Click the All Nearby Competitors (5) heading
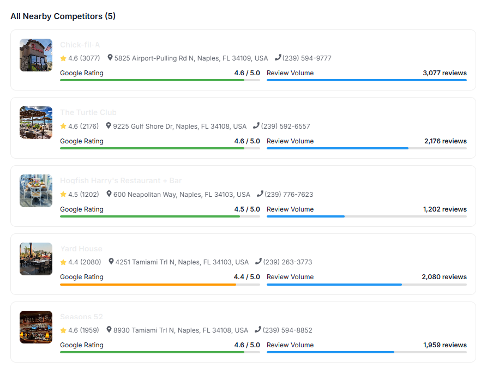Screen dimensions: 487x368 [x=63, y=16]
